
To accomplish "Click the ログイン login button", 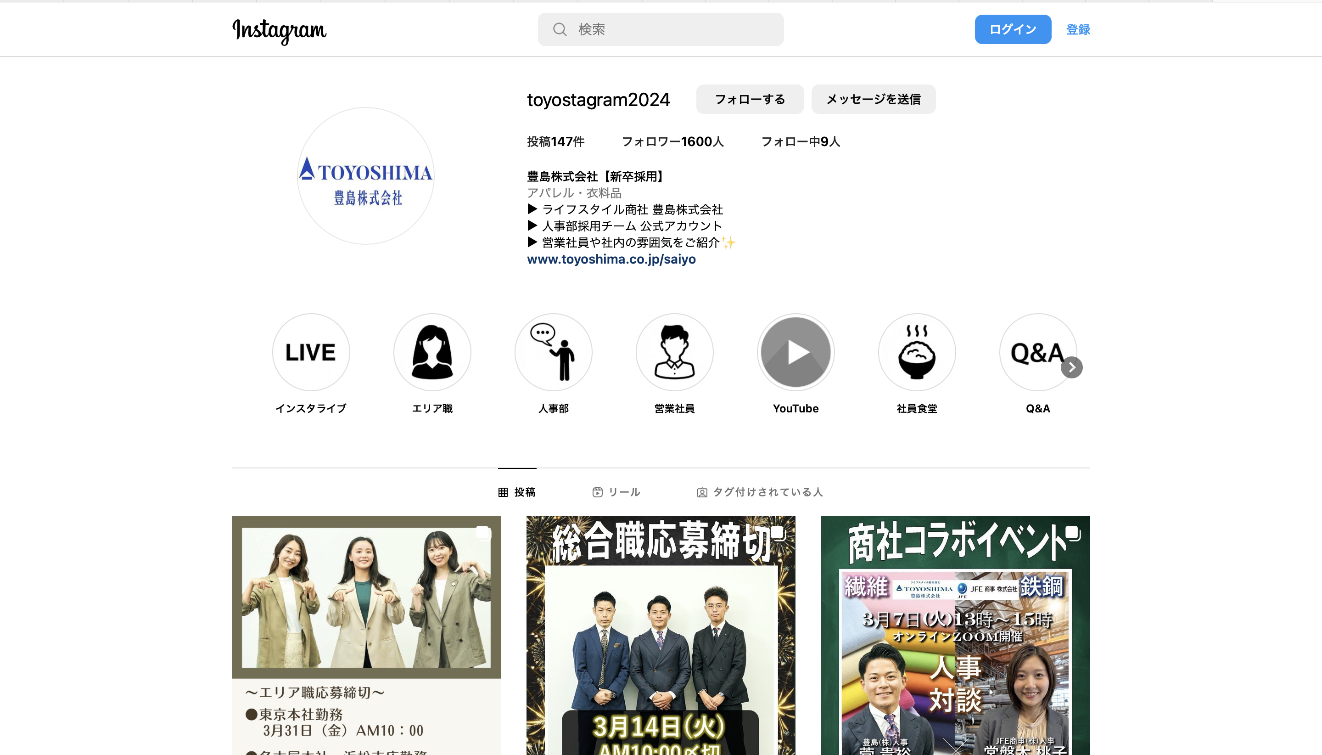I will [1012, 29].
